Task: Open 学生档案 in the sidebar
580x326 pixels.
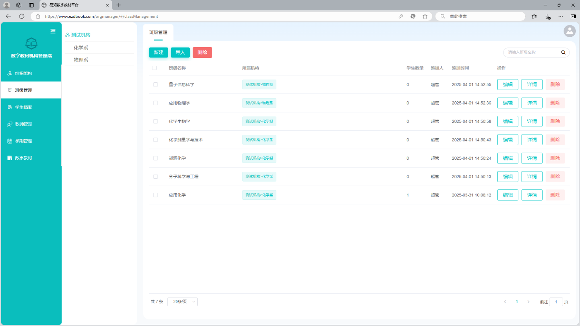Action: pos(31,107)
